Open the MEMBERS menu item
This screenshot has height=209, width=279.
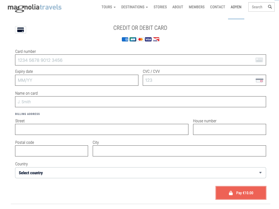coord(196,7)
